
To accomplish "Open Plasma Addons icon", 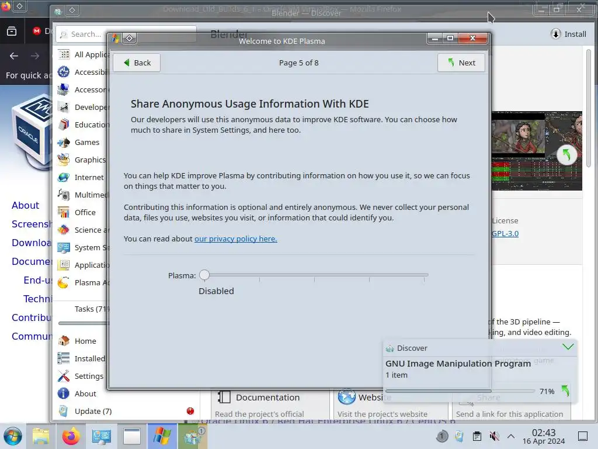I will tap(64, 282).
